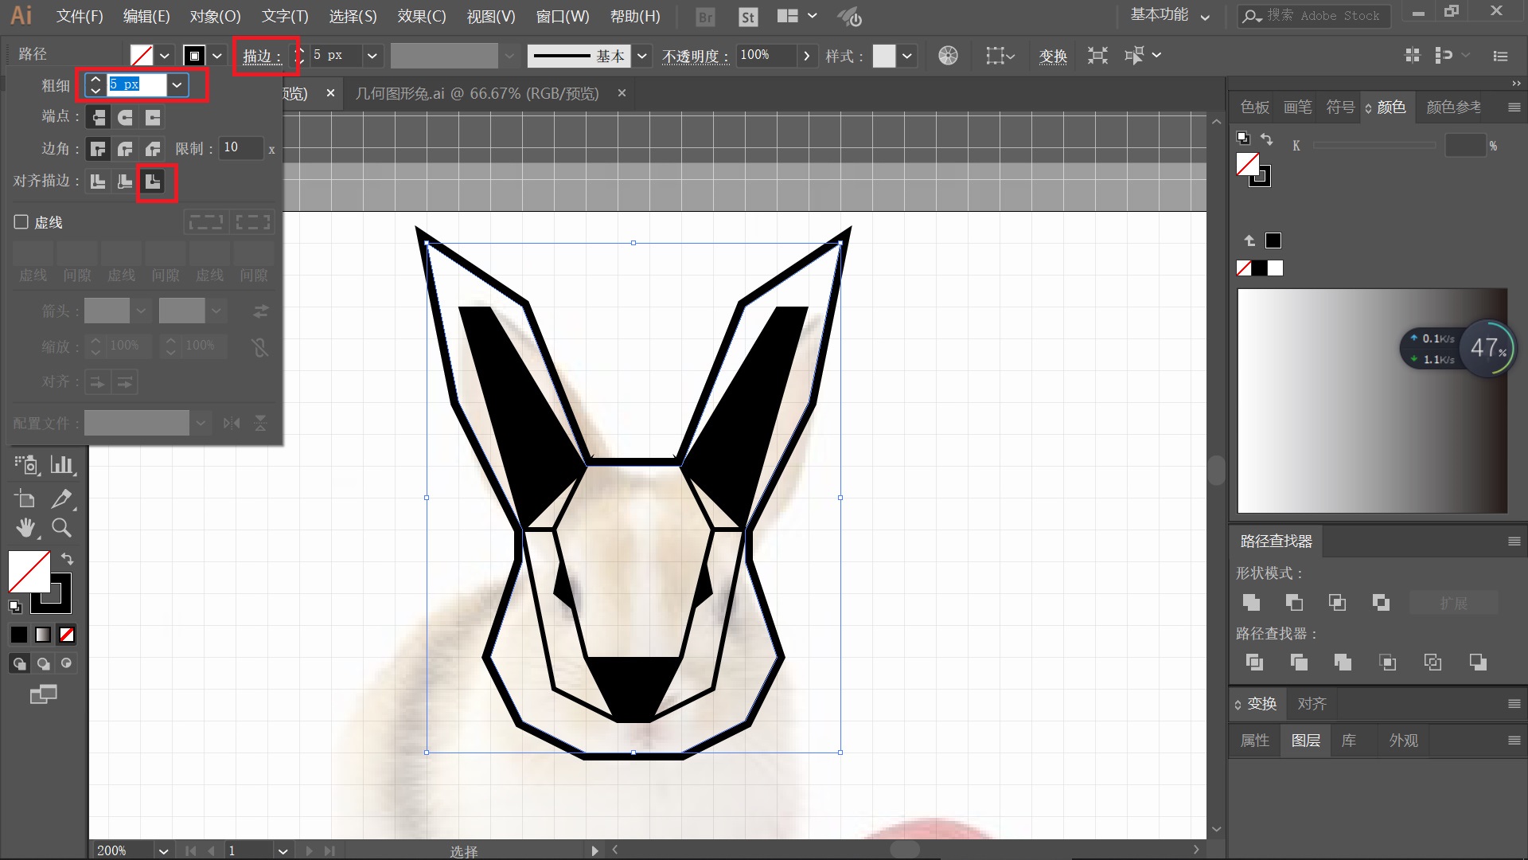Select Draw Behind mode icon
The height and width of the screenshot is (860, 1528).
43,663
